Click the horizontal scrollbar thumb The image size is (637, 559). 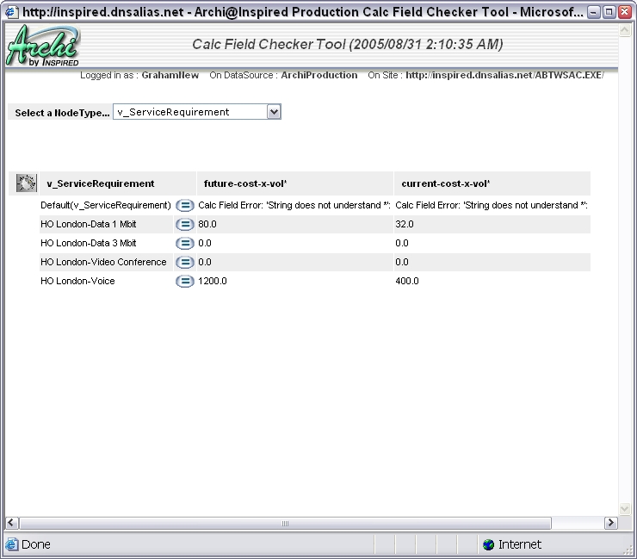pos(284,523)
